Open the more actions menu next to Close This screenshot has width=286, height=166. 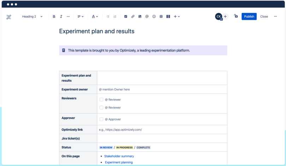pyautogui.click(x=275, y=17)
